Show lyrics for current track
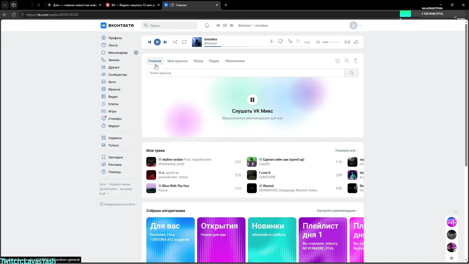Screen dimensions: 469x264 coord(298,42)
